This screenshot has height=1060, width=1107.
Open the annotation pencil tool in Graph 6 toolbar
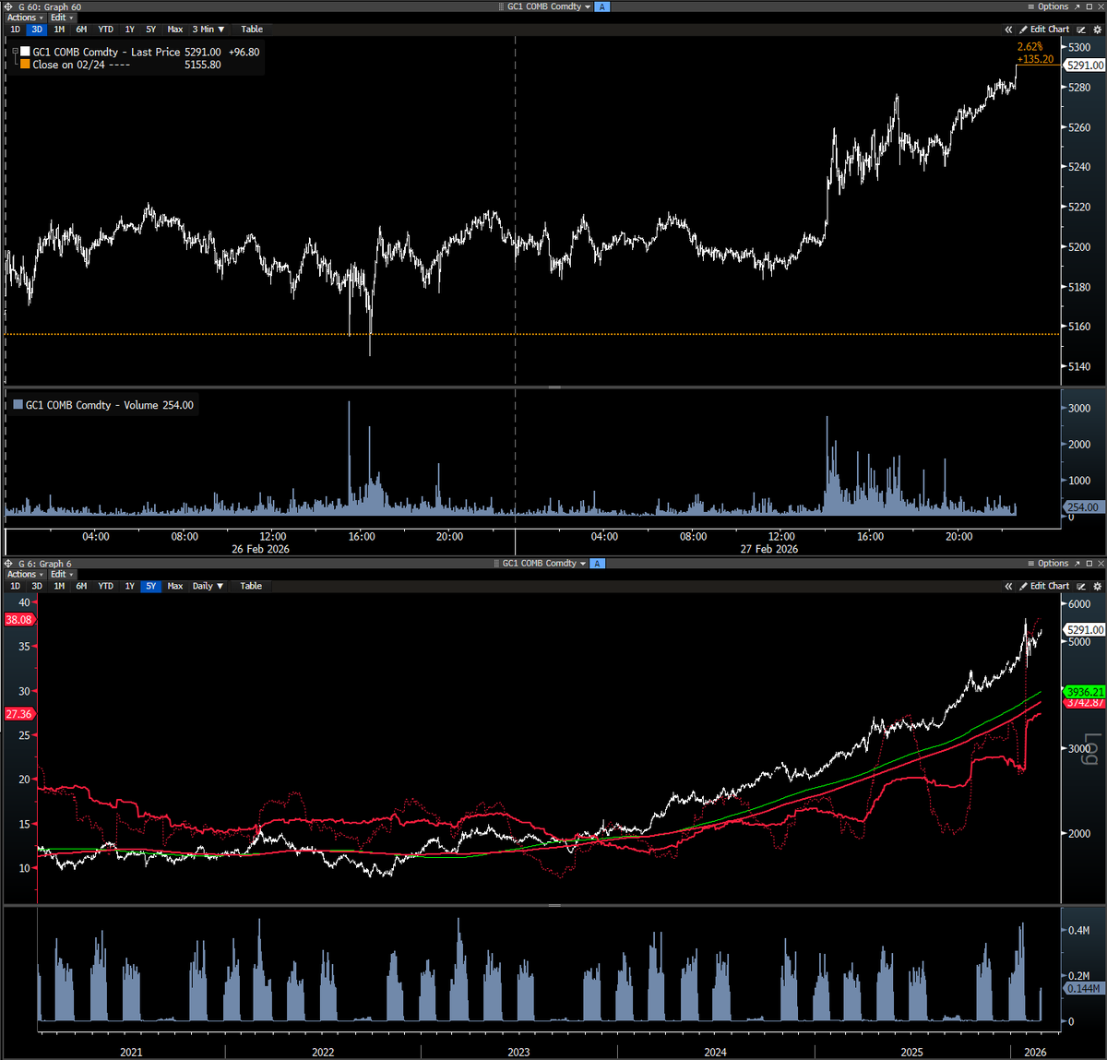1082,586
